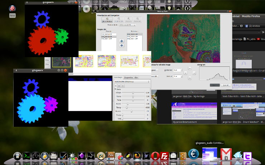Click the blue Euro coin dock icon

[194, 155]
